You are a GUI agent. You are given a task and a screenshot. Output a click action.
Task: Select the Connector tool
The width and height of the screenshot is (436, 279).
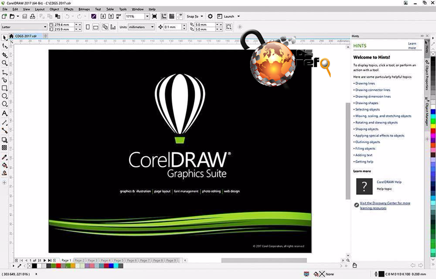(x=4, y=131)
